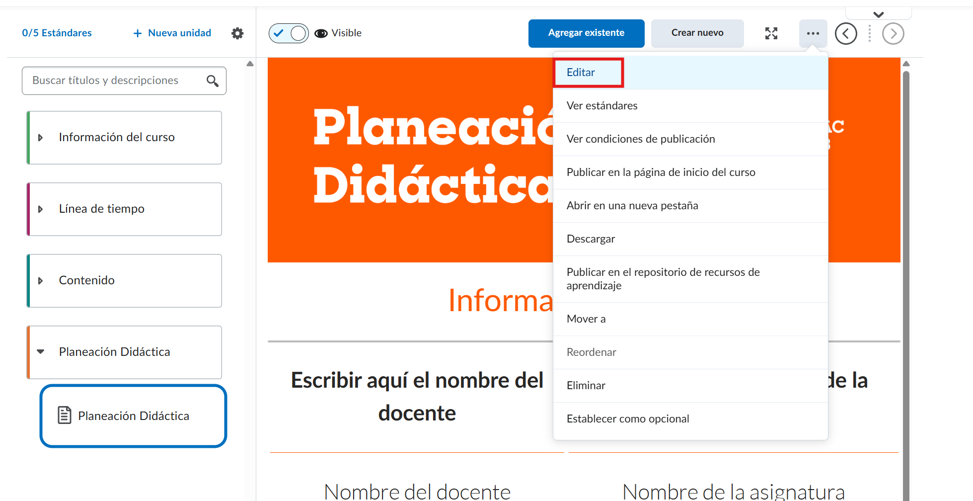Screen dimensions: 973x501
Task: Click the eye icon next to Visible
Action: pyautogui.click(x=321, y=33)
